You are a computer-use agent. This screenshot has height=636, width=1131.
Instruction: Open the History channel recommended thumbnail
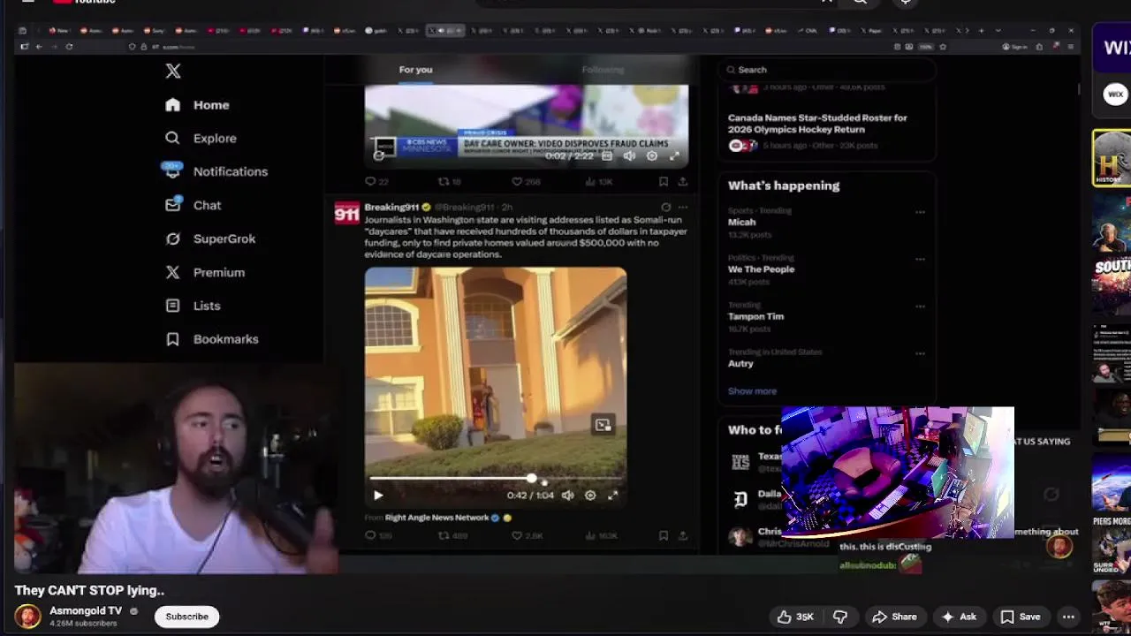1112,158
